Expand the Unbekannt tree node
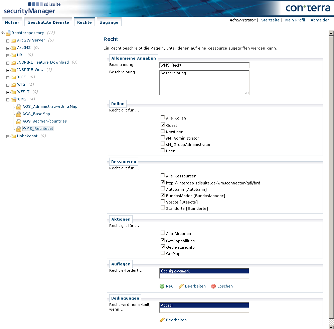Screen dimensions: 334x329 click(x=7, y=136)
